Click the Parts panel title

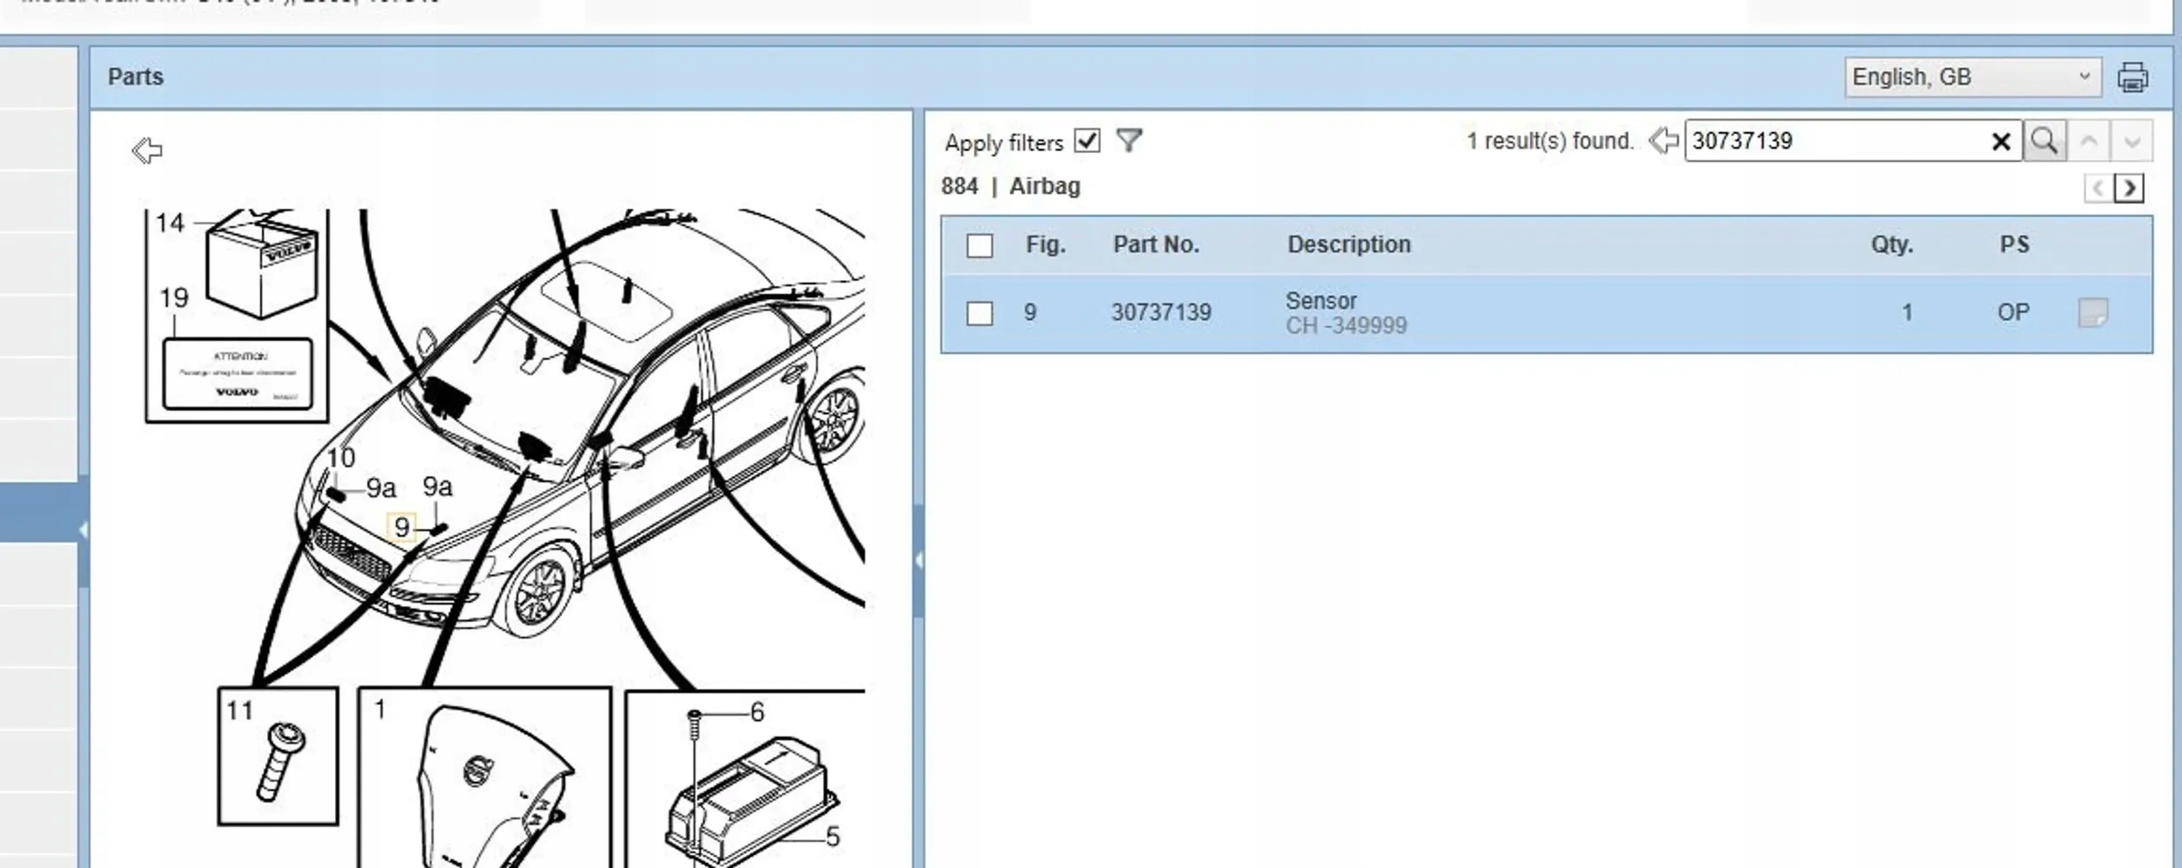135,77
